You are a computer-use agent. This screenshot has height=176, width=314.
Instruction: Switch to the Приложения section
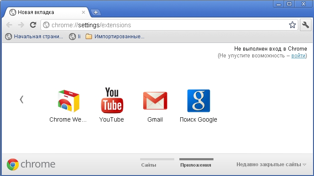196,165
